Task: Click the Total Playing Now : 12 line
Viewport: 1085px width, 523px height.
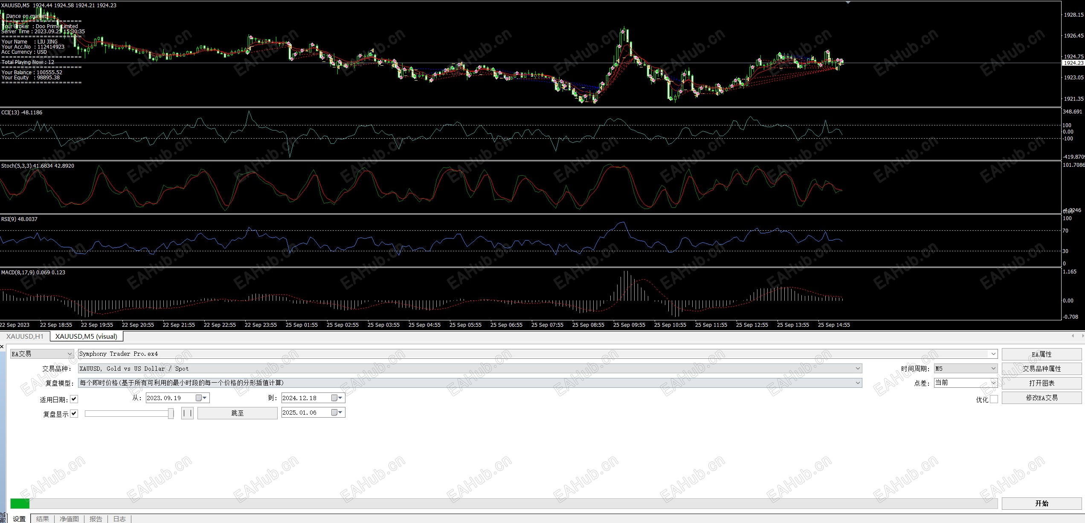Action: point(28,62)
